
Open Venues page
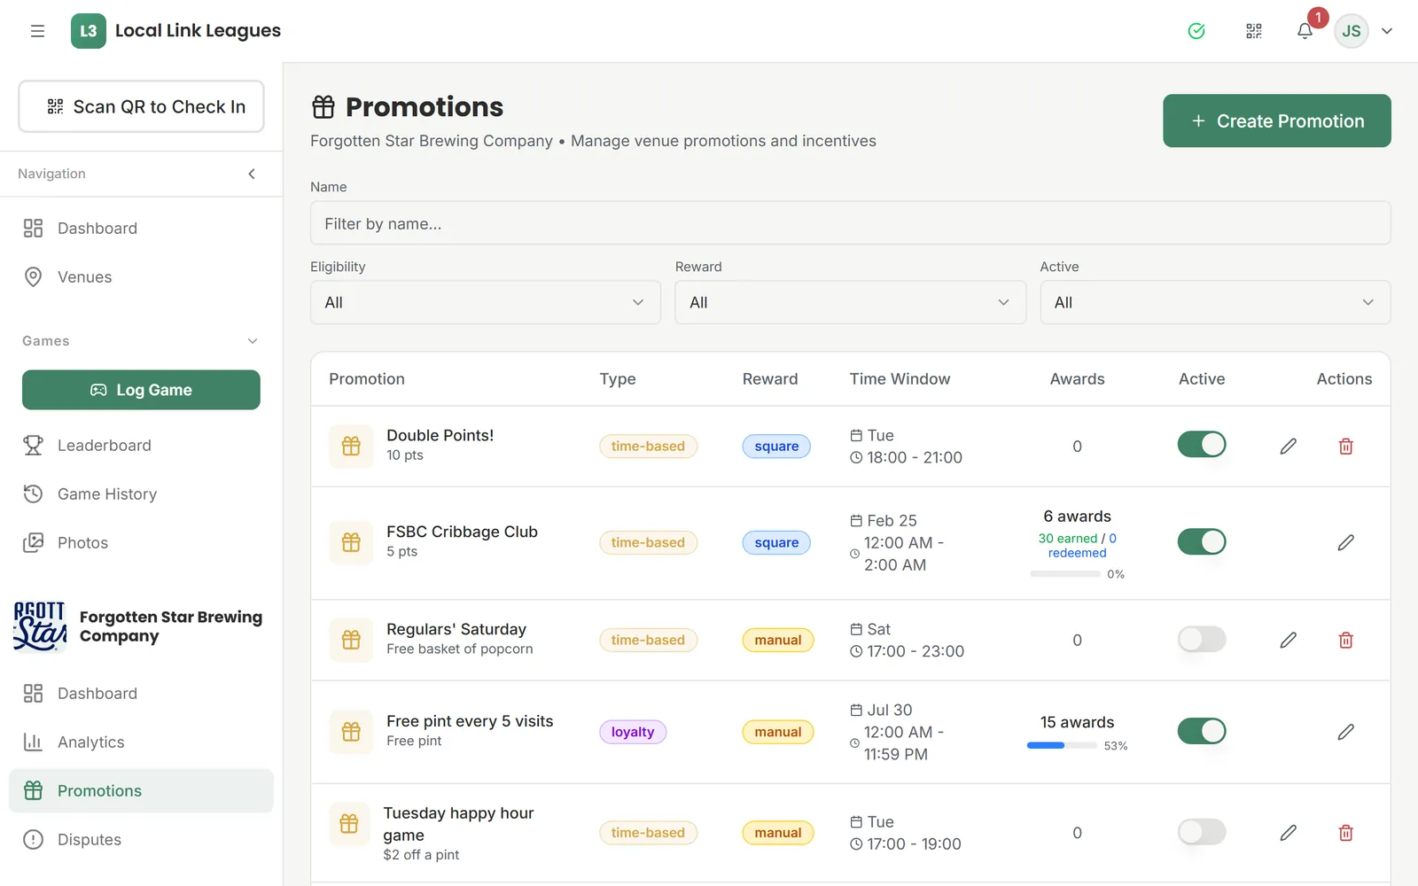(x=142, y=277)
